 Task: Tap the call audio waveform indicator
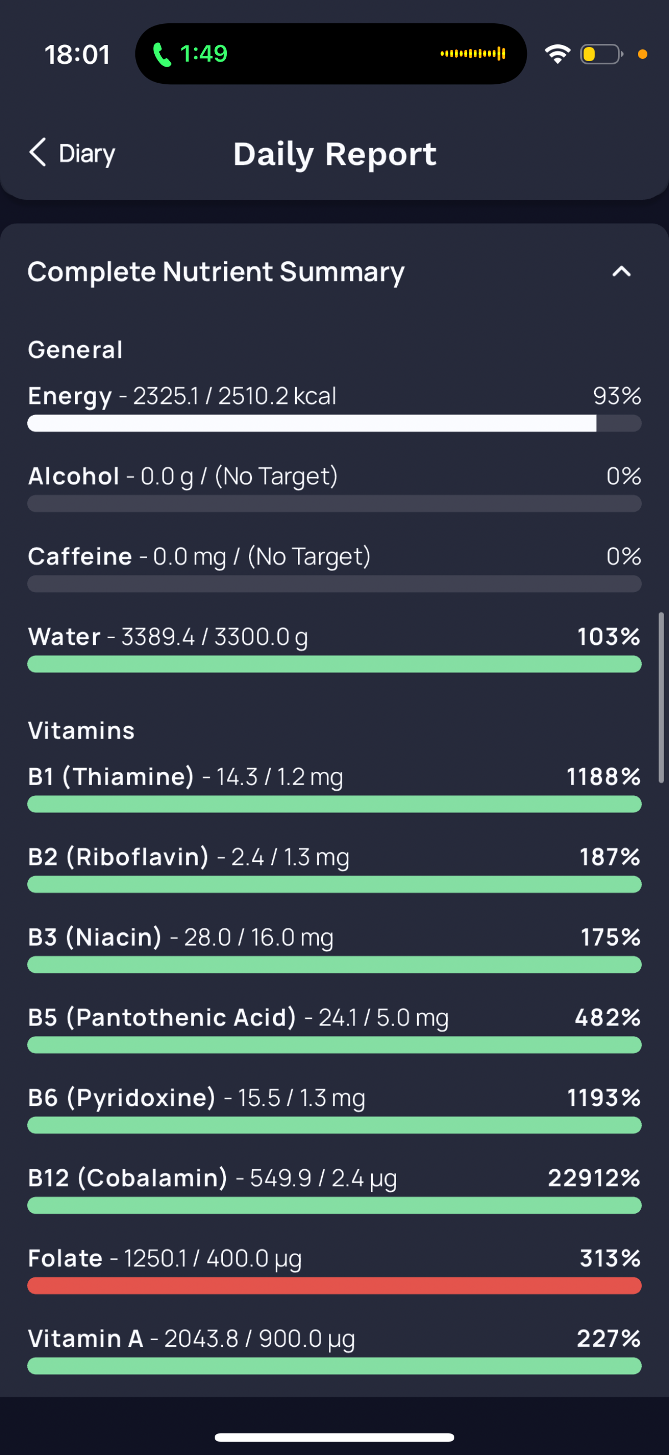point(473,54)
